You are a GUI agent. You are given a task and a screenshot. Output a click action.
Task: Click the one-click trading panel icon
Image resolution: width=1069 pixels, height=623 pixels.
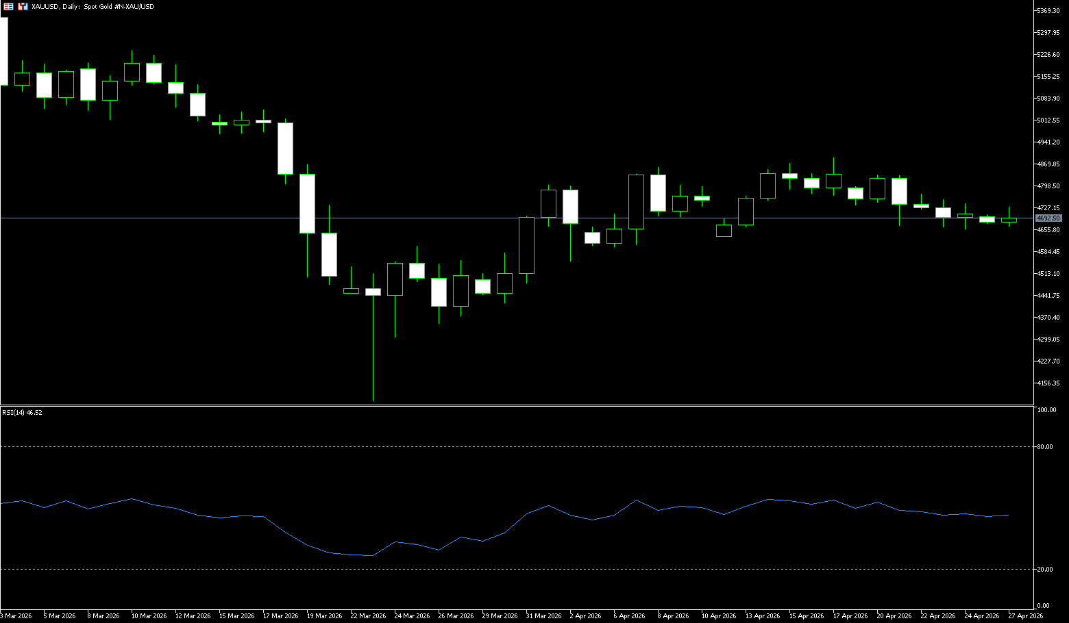tap(9, 6)
